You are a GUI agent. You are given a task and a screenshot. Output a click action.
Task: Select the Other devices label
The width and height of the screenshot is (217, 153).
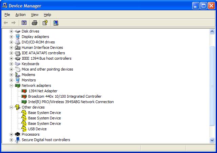click(33, 107)
